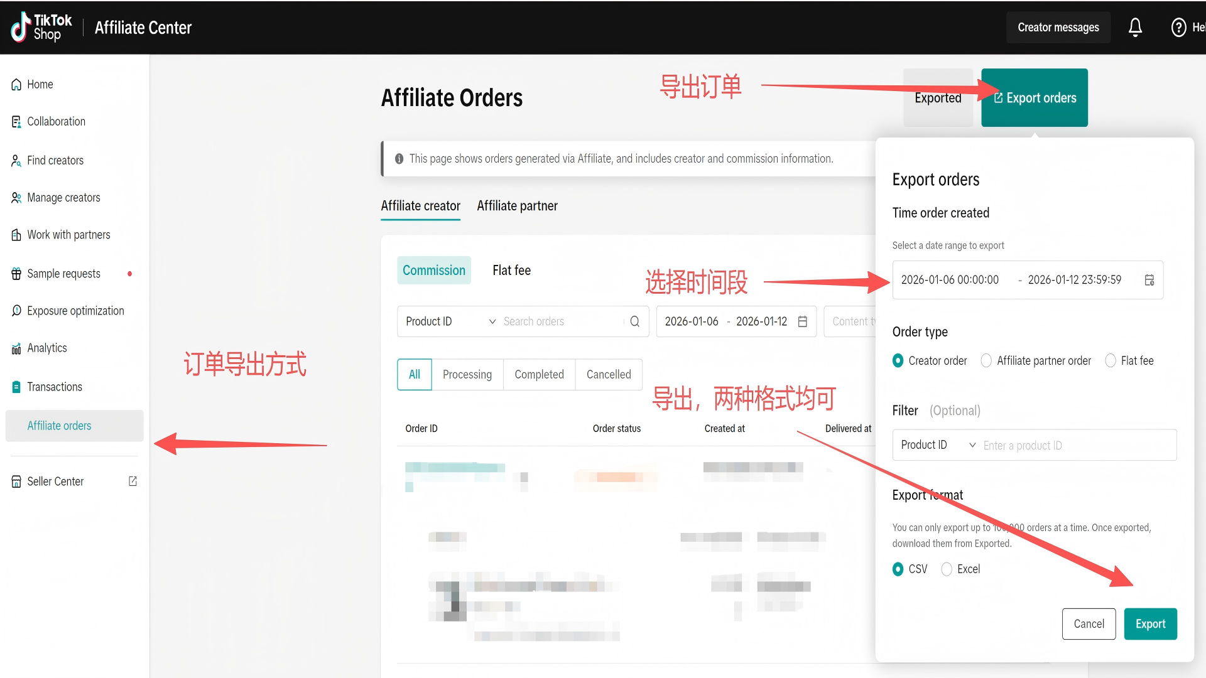Viewport: 1206px width, 678px height.
Task: Switch to Affiliate partner tab
Action: (517, 206)
